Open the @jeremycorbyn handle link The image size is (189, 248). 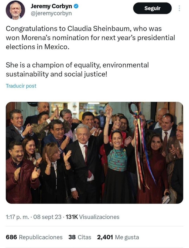[51, 13]
